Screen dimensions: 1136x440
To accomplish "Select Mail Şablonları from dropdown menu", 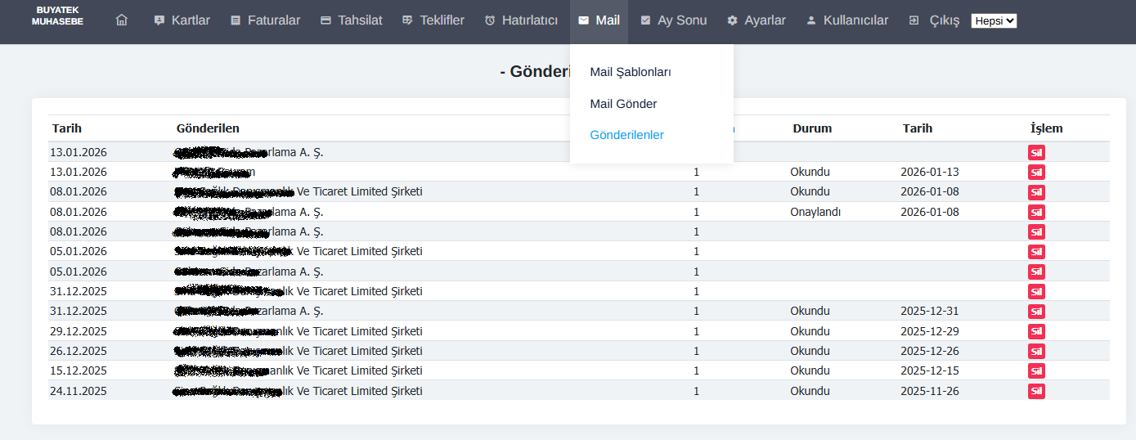I will 631,72.
